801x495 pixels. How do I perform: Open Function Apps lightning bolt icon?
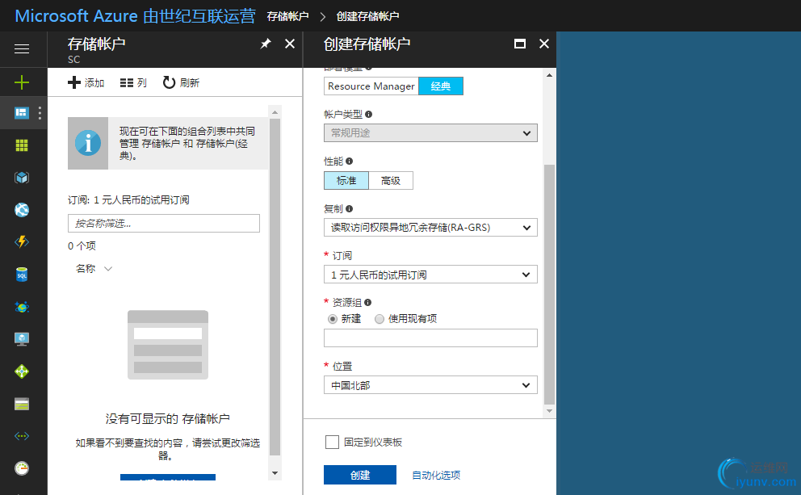22,241
